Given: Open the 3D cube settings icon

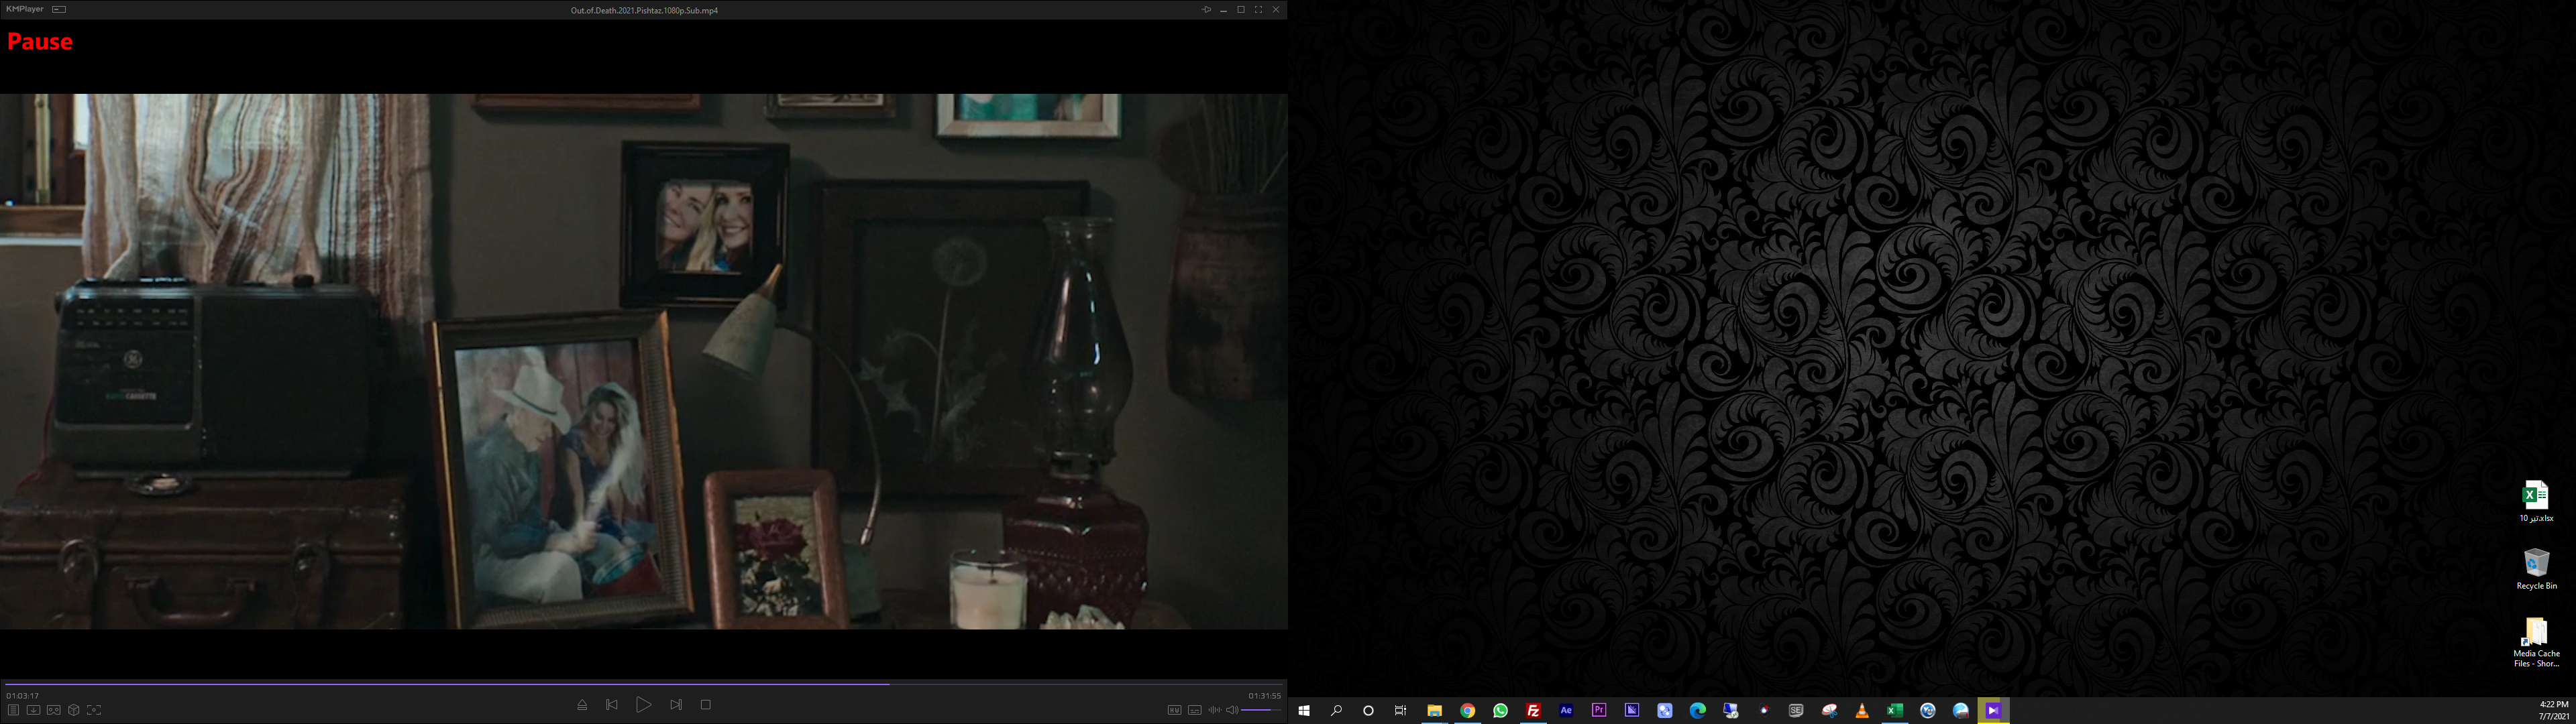Looking at the screenshot, I should (74, 710).
